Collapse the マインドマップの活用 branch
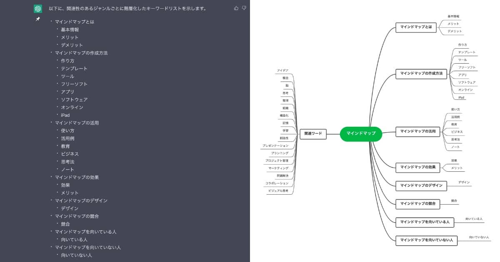 click(x=418, y=132)
